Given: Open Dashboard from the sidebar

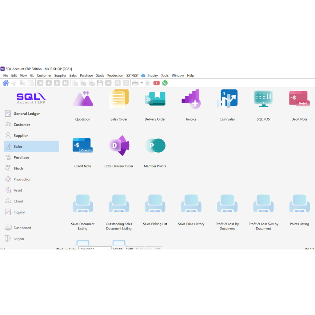Looking at the screenshot, I should pyautogui.click(x=32, y=228).
